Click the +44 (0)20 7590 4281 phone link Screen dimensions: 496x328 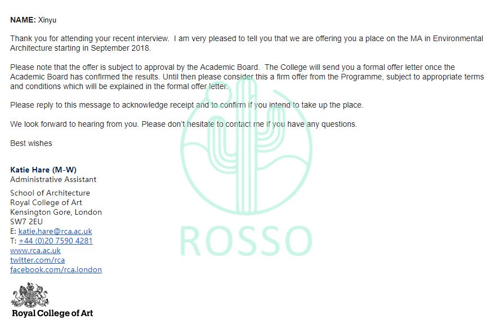55,241
